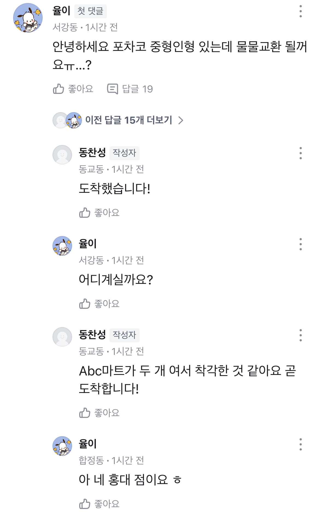The image size is (322, 513).
Task: Like the 홍대 점이요 reply
Action: (x=99, y=504)
